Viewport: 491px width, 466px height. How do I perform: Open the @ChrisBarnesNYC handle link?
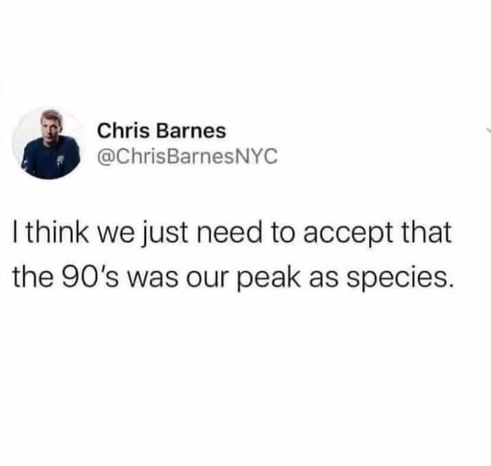(x=187, y=156)
